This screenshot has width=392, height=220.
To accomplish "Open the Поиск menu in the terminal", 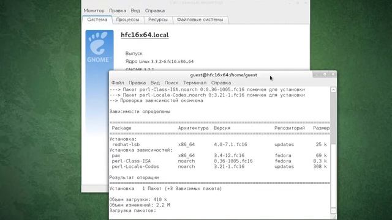I will pyautogui.click(x=171, y=82).
